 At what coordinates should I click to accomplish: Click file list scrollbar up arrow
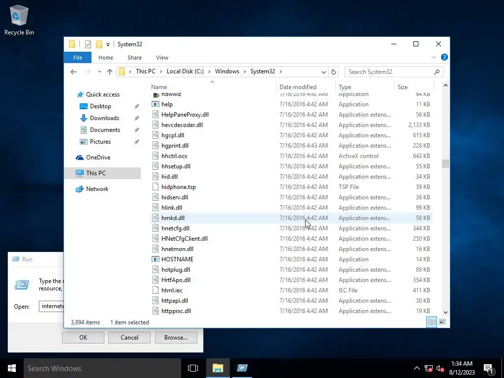tap(445, 86)
